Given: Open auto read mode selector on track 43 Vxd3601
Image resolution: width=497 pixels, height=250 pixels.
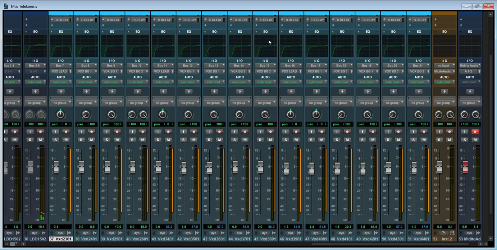Looking at the screenshot, I should coord(214,82).
